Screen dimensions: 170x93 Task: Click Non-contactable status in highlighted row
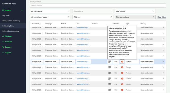point(147,62)
